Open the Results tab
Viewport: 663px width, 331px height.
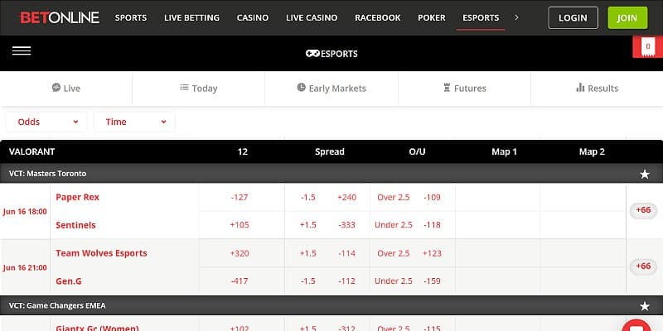pyautogui.click(x=597, y=89)
